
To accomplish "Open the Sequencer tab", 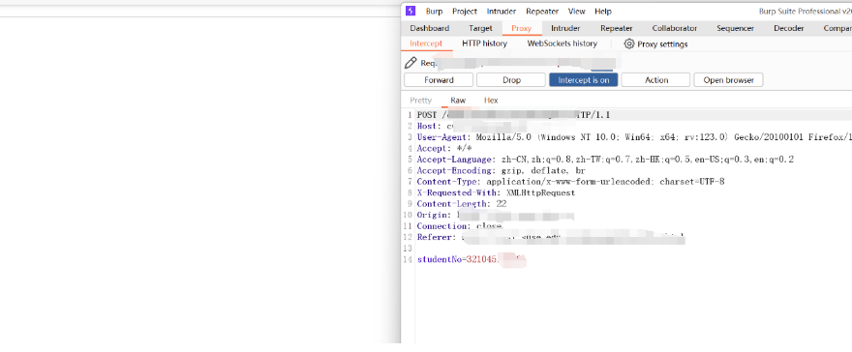I will tap(735, 28).
